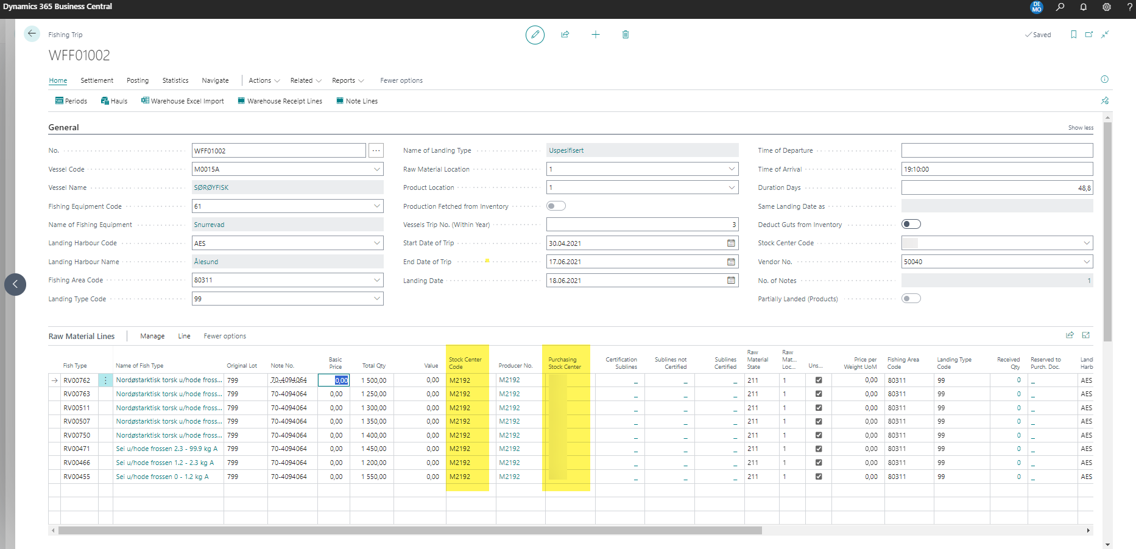Uncheck the Uns... checkbox in RV00762 row
Image resolution: width=1136 pixels, height=549 pixels.
(819, 380)
